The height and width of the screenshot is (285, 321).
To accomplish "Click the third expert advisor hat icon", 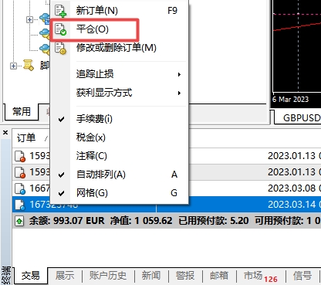I will [45, 49].
